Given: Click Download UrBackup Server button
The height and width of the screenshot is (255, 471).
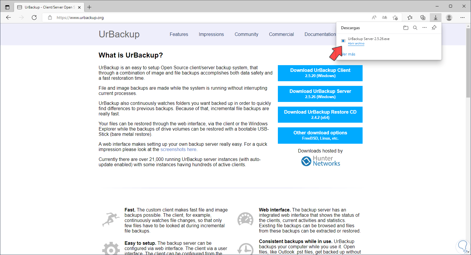Looking at the screenshot, I should pos(320,94).
